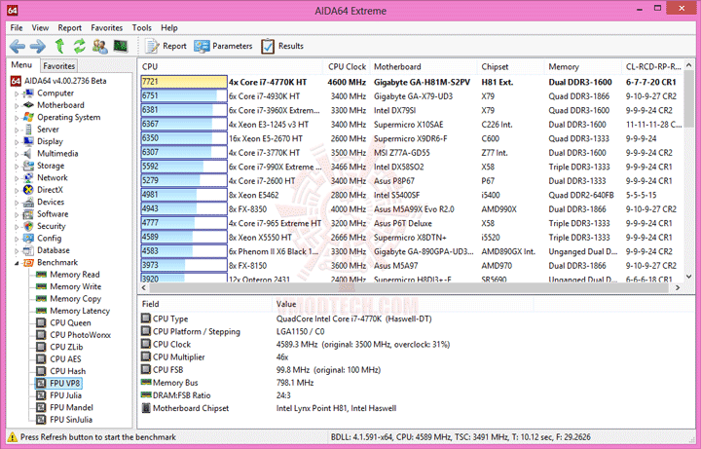Expand the Operating System tree node
The width and height of the screenshot is (701, 449).
tap(17, 118)
